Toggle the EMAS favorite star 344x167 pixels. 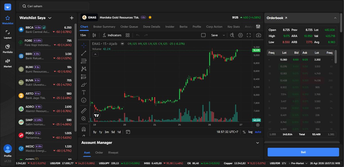point(150,17)
